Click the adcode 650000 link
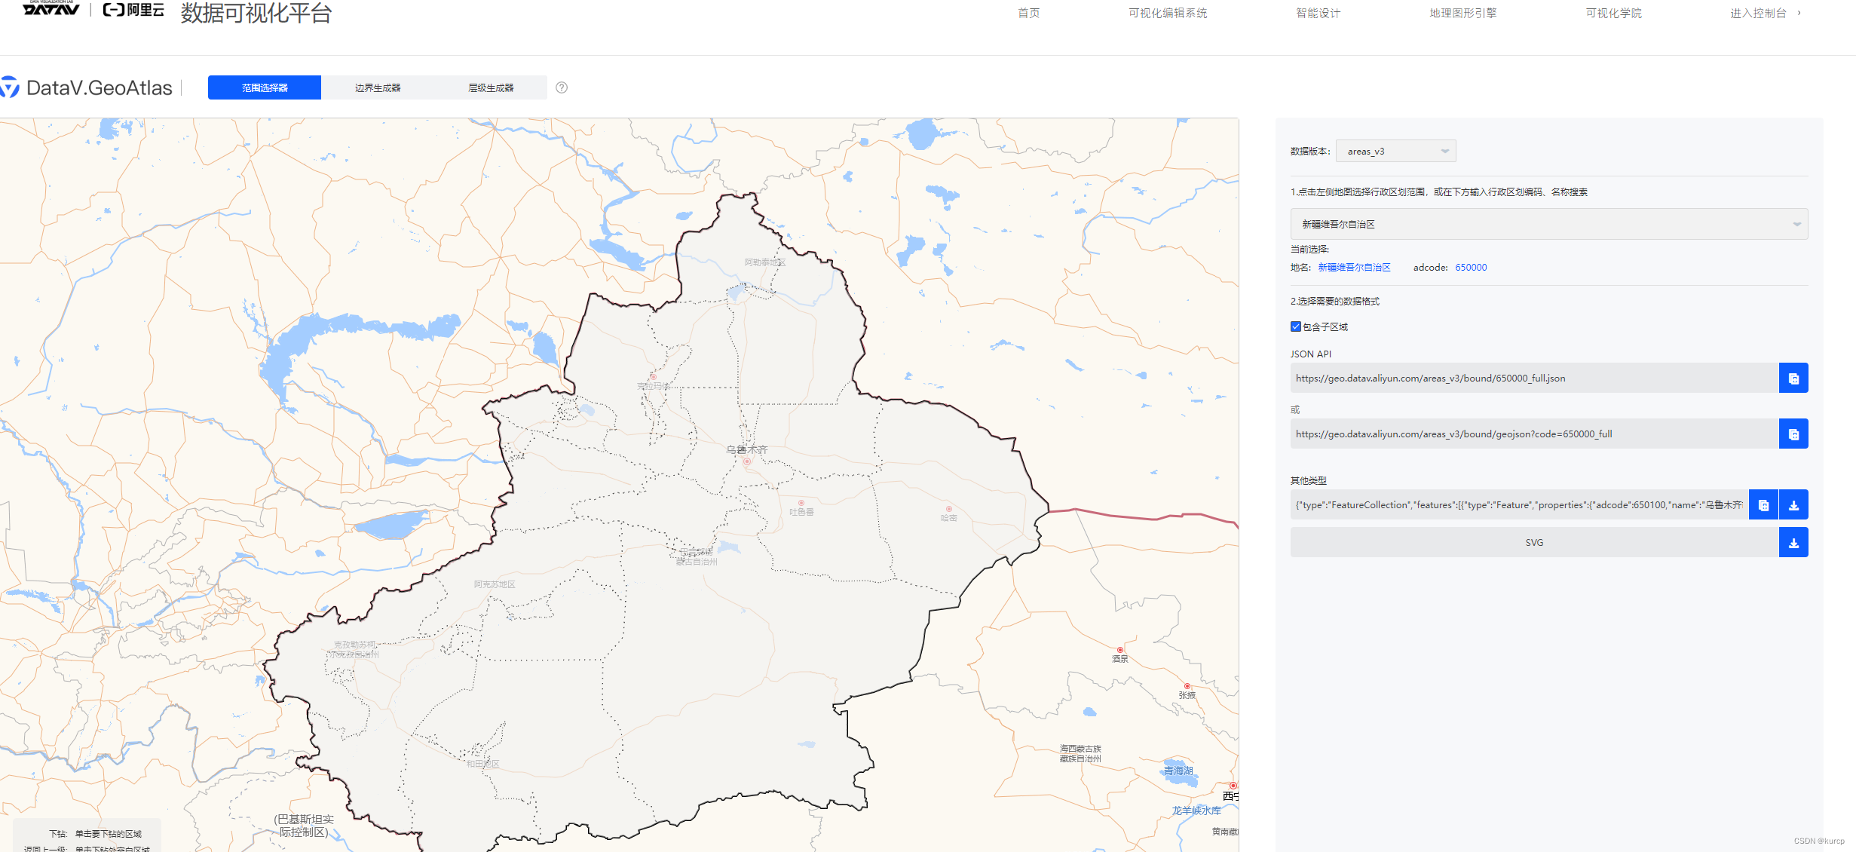 (1470, 268)
